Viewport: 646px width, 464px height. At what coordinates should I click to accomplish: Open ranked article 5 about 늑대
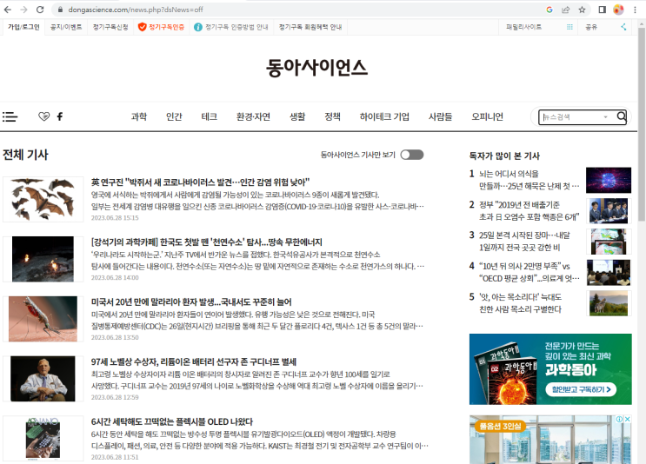coord(520,303)
